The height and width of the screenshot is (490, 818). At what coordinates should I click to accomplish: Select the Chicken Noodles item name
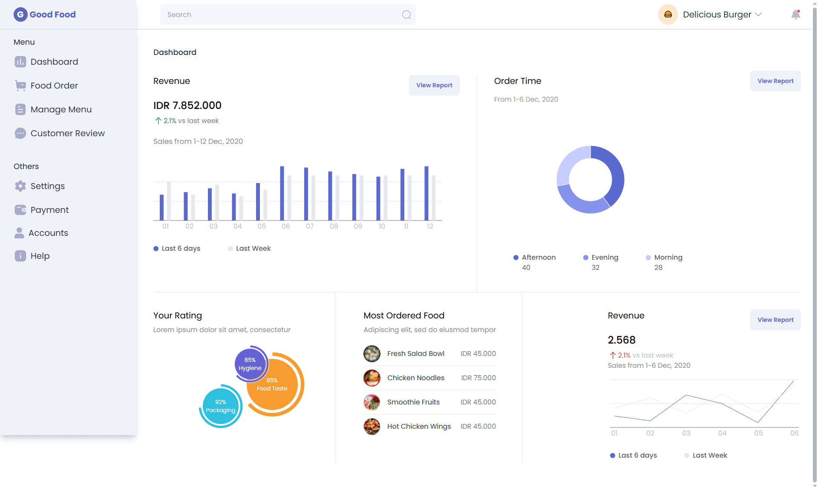coord(416,378)
